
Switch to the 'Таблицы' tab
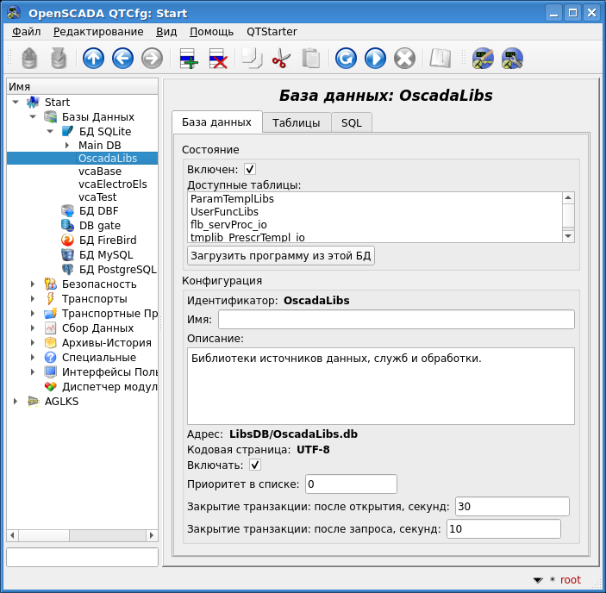pyautogui.click(x=296, y=122)
